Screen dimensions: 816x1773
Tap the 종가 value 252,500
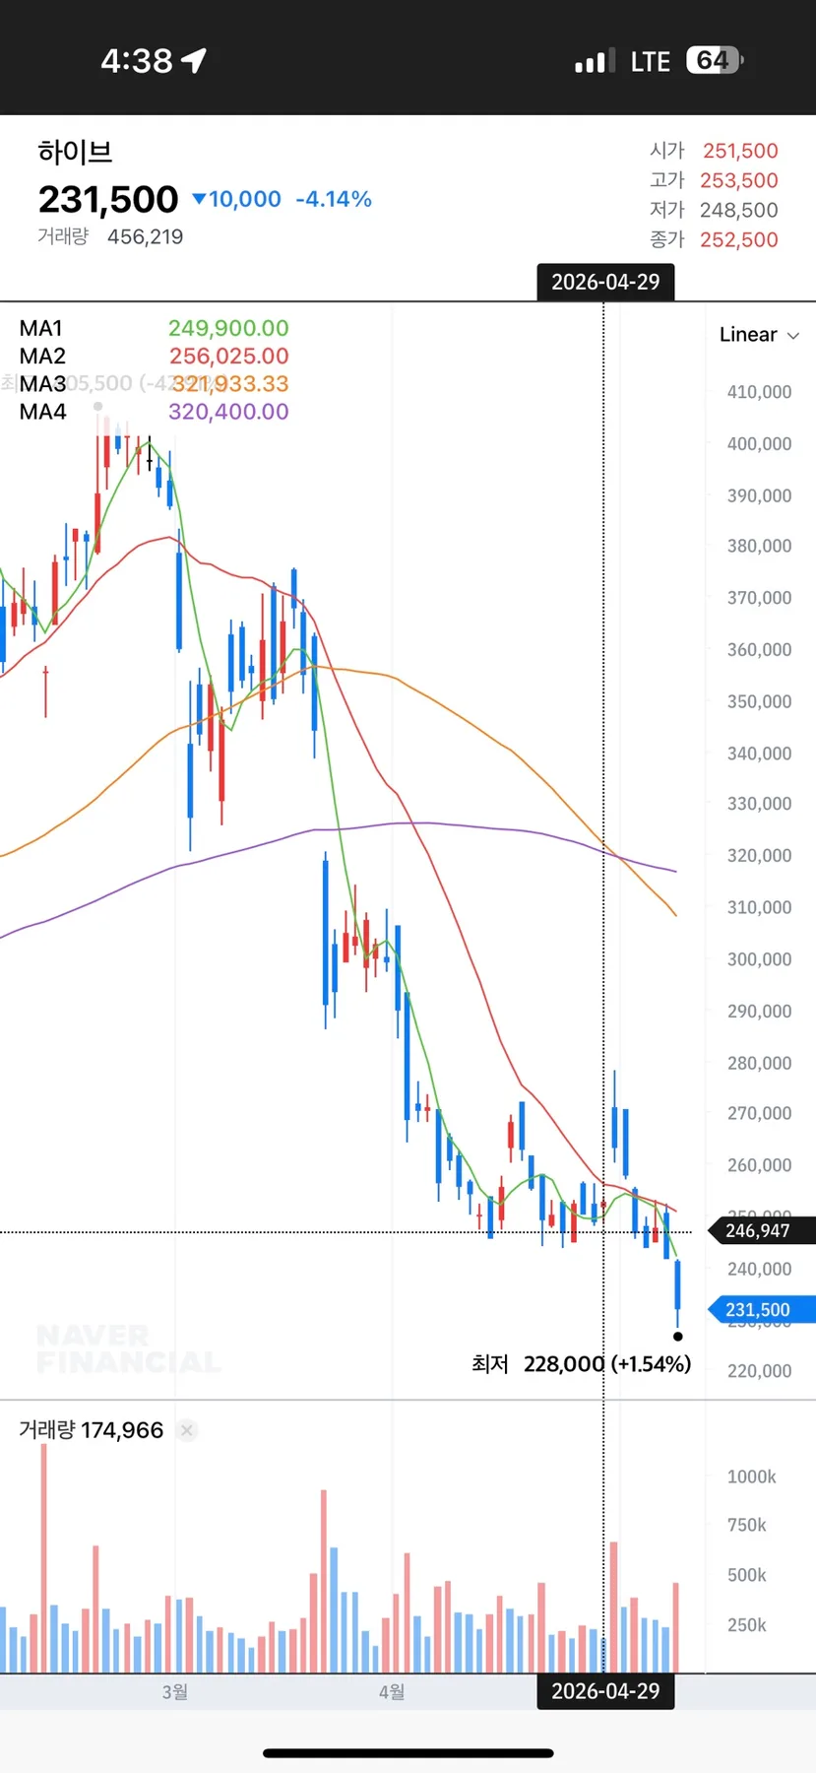tap(739, 239)
